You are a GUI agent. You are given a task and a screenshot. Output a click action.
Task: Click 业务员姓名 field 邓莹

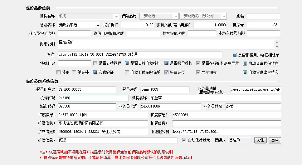coord(253,107)
